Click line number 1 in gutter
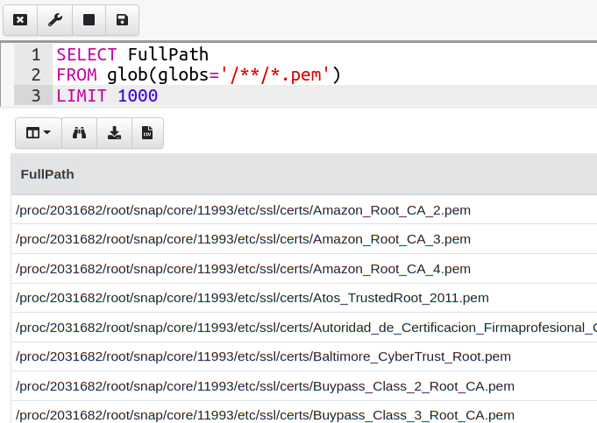The height and width of the screenshot is (423, 597). coord(36,55)
